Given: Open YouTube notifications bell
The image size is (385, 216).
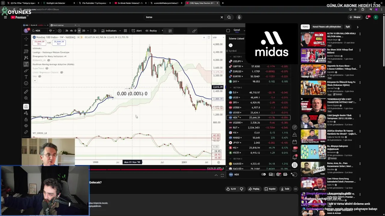Looking at the screenshot, I should tap(367, 17).
